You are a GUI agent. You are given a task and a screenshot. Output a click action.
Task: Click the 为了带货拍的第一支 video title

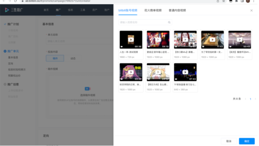click(x=212, y=52)
